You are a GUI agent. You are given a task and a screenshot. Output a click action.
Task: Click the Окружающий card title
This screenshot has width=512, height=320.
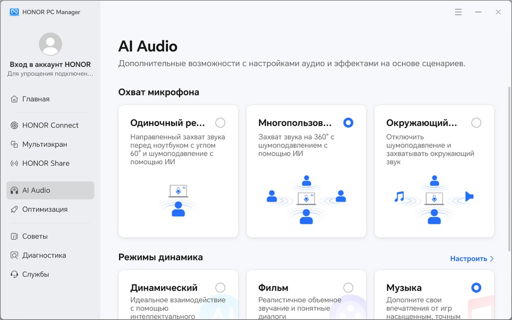[421, 123]
